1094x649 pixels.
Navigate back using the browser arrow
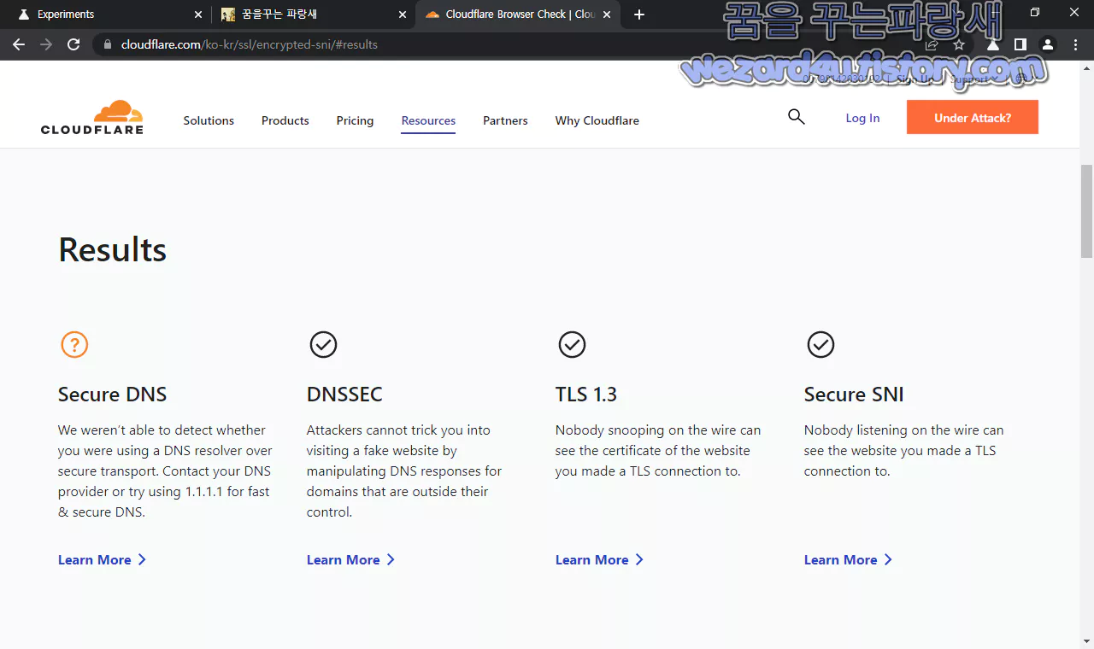click(18, 44)
